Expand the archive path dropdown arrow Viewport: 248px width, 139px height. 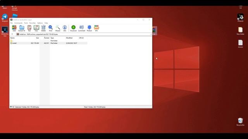pyautogui.click(x=151, y=34)
